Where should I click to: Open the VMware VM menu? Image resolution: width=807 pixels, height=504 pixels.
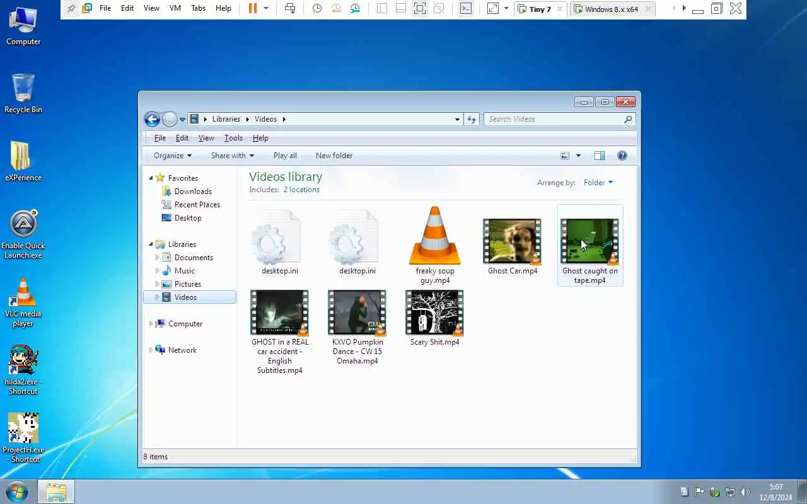click(175, 8)
